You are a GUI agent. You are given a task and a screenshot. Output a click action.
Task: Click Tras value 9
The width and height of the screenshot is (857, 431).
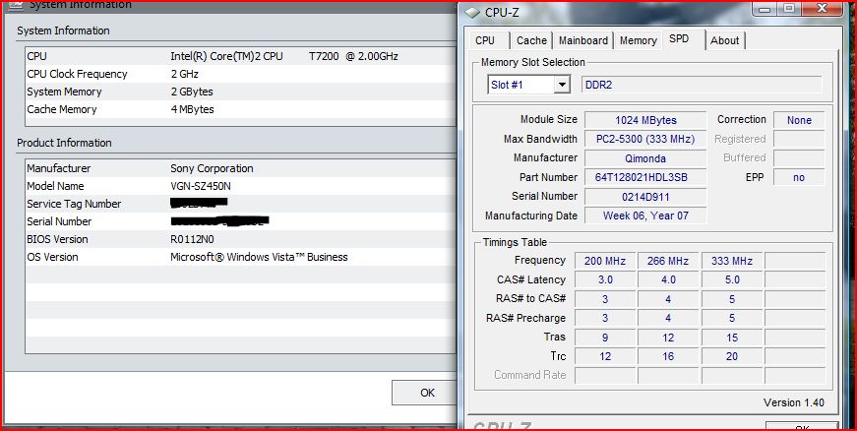click(x=605, y=338)
